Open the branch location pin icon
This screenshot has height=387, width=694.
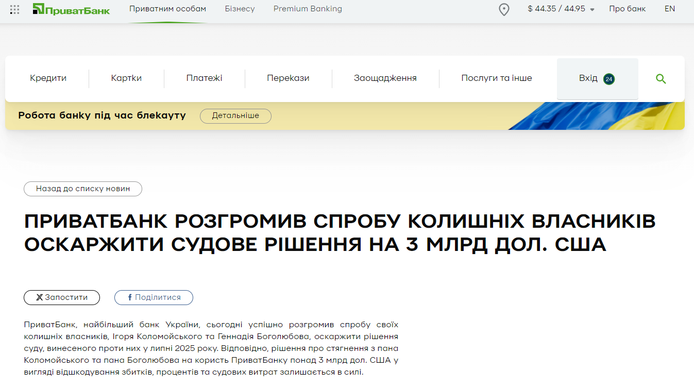504,9
